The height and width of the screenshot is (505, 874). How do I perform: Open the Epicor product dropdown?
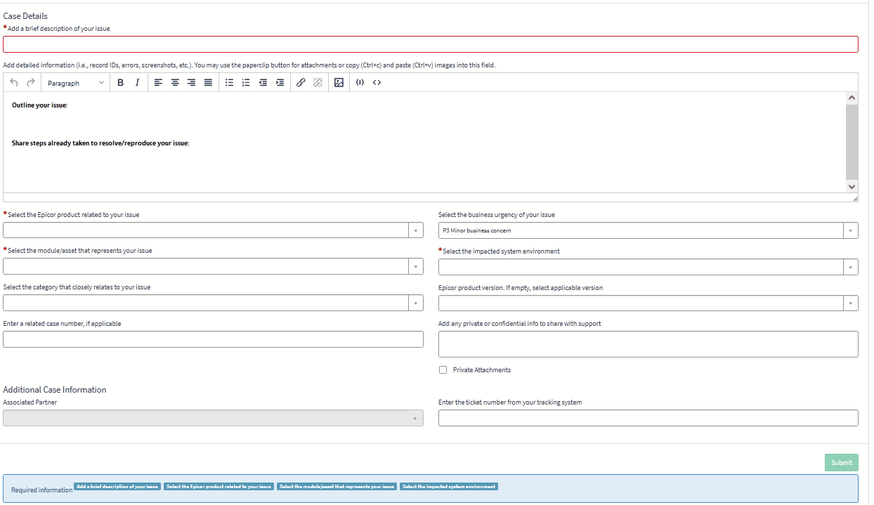(x=213, y=230)
